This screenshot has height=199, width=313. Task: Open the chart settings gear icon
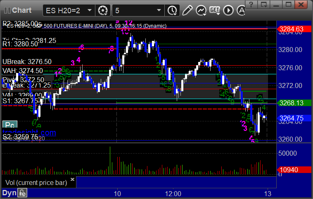[x=103, y=10]
